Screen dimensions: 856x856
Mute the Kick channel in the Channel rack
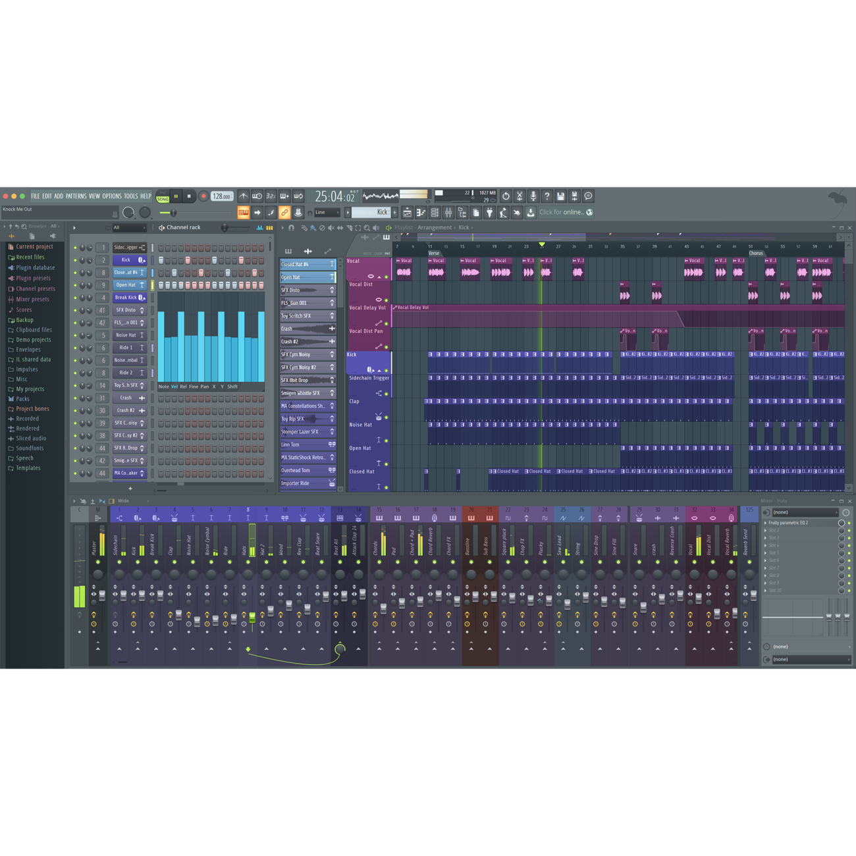tap(75, 260)
